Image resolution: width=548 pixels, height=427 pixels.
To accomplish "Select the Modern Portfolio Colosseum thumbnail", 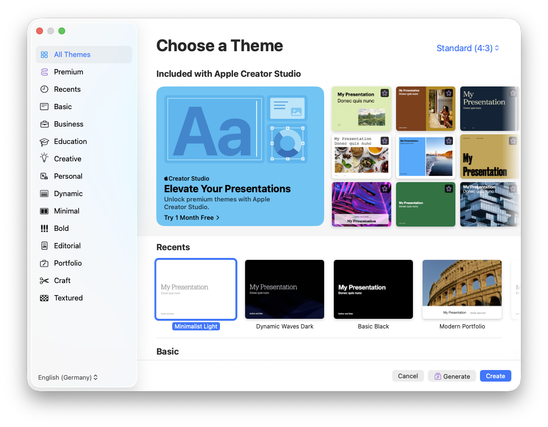I will click(462, 289).
